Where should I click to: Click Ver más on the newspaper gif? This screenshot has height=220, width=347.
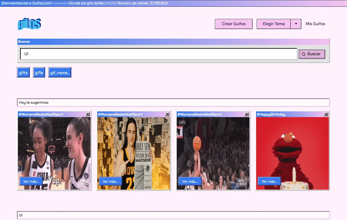(x=111, y=181)
